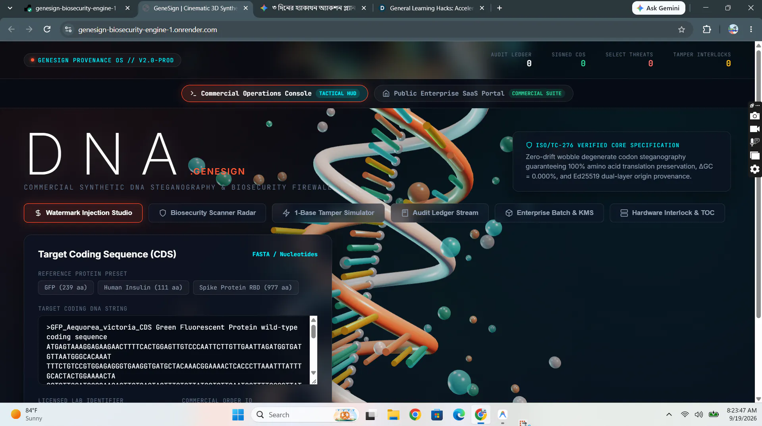Viewport: 762px width, 426px height.
Task: Reload the GeneSign page
Action: click(x=47, y=29)
